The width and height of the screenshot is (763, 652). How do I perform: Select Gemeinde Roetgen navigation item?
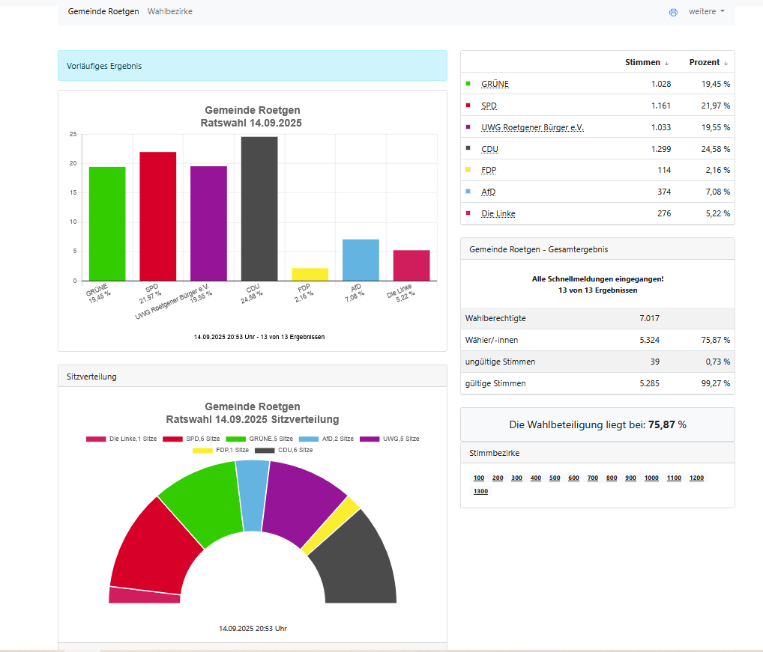[x=103, y=11]
